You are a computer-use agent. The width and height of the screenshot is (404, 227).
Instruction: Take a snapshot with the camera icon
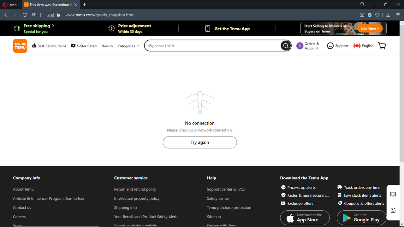(x=362, y=15)
